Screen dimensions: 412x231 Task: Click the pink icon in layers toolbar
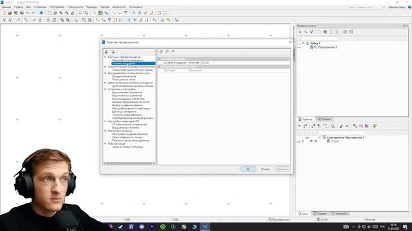(367, 126)
